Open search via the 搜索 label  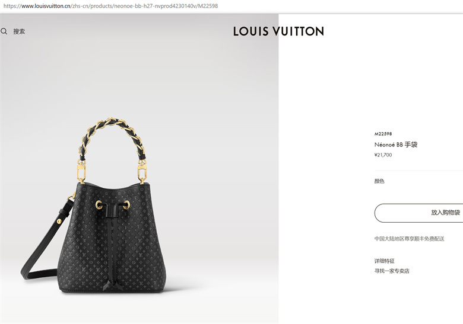(x=19, y=31)
